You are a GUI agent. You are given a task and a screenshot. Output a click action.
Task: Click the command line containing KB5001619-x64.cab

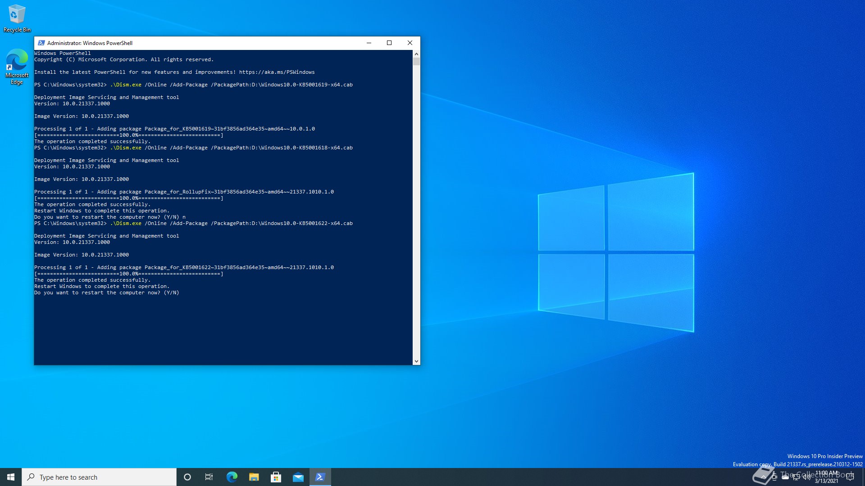[x=193, y=85]
